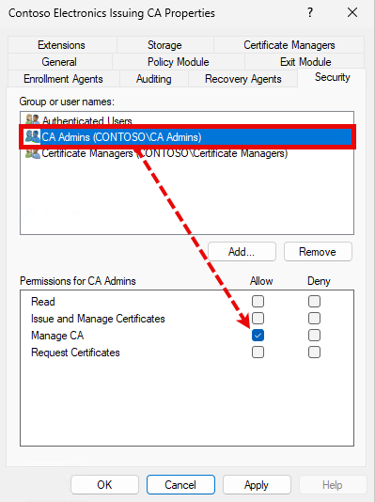Screen dimensions: 375x502
Task: Click the Remove button
Action: 318,252
